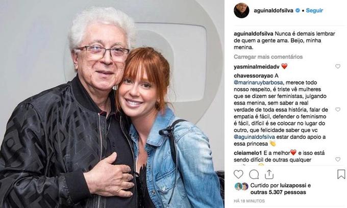Like chavessorayac's comment
Screen dimensions: 347x208
[x=338, y=110]
